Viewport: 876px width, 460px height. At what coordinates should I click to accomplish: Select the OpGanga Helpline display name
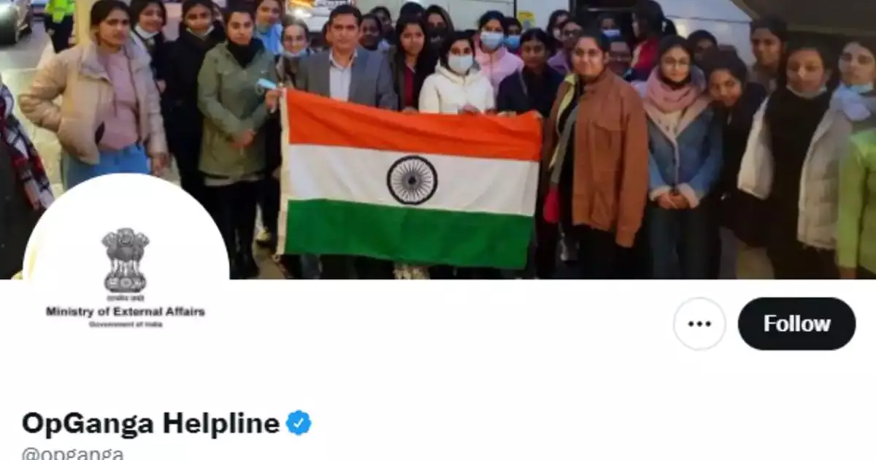coord(150,423)
